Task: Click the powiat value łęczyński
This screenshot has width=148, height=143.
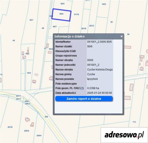Action: click(92, 79)
